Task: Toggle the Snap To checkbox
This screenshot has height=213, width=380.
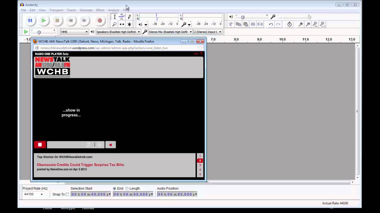Action: (x=67, y=194)
